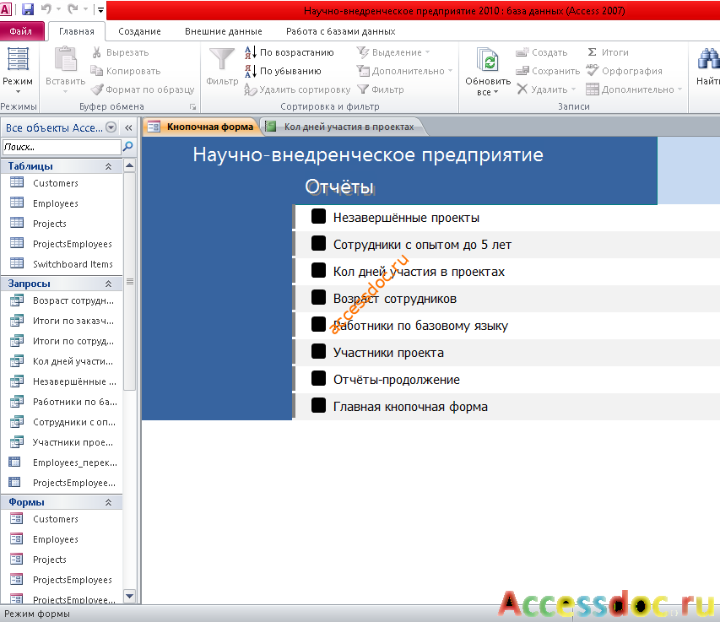Sort ascending with По возрастанию

point(290,52)
